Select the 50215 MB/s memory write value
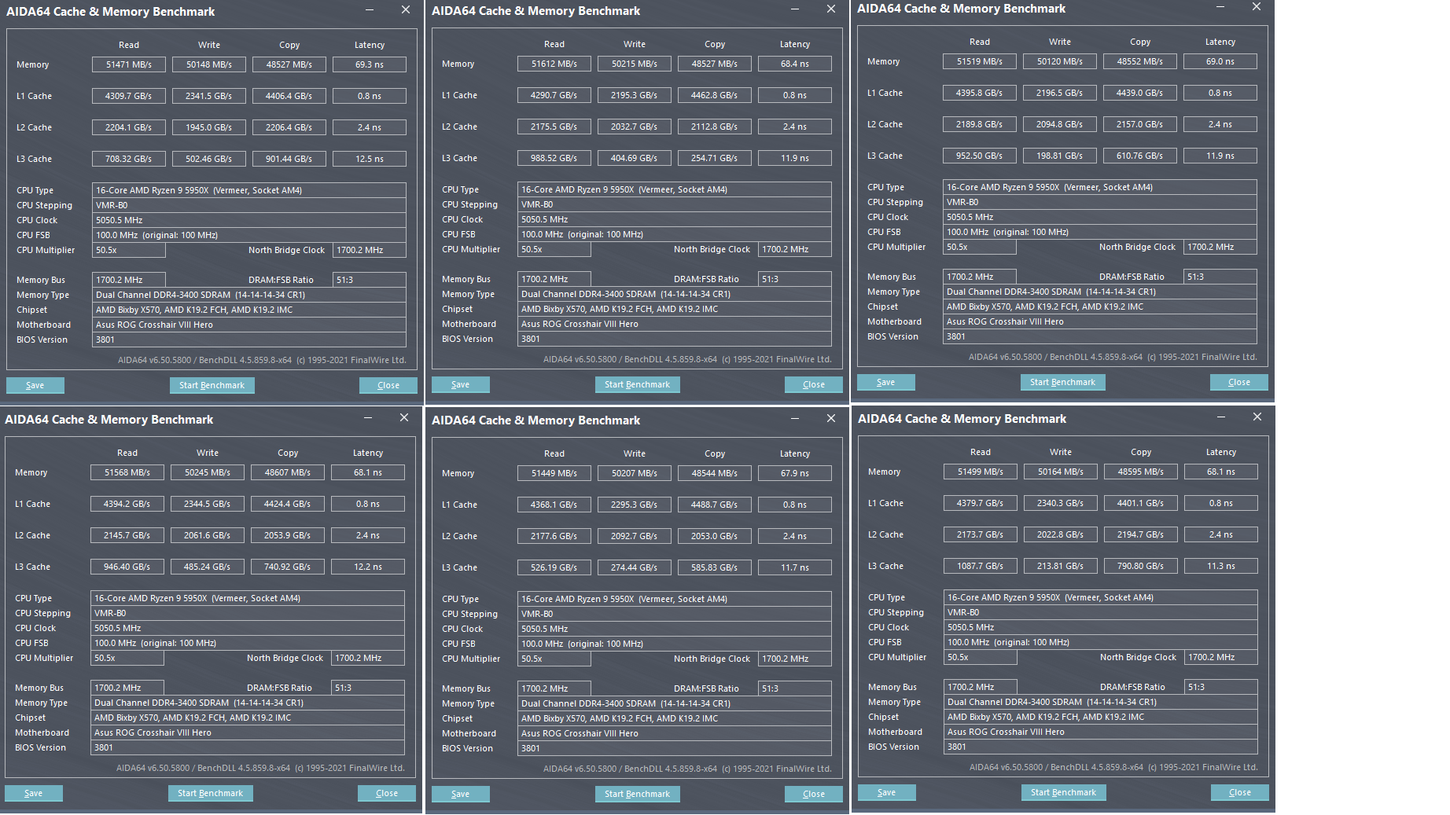Image resolution: width=1450 pixels, height=815 pixels. point(635,64)
